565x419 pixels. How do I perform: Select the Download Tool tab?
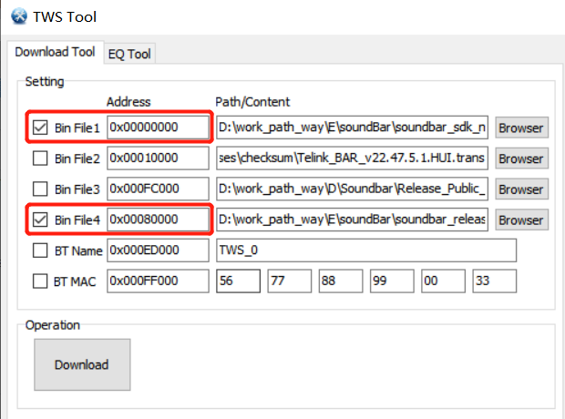click(x=55, y=52)
